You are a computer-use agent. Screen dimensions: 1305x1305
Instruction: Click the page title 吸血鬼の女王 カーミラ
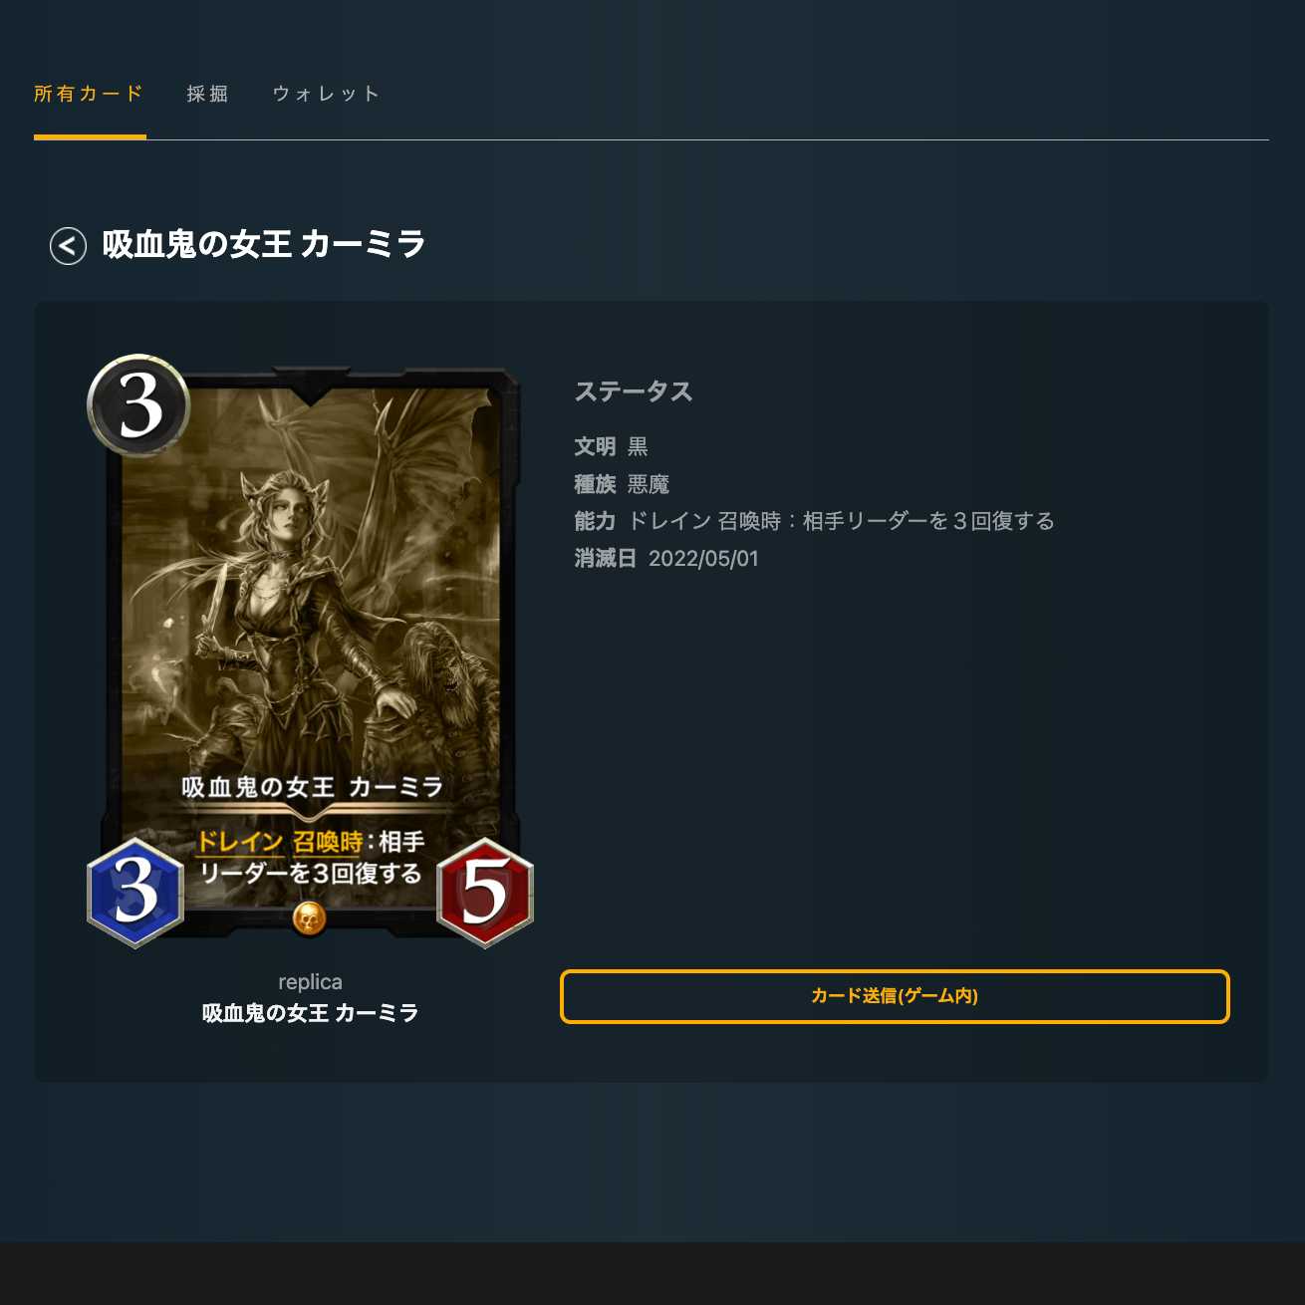tap(264, 244)
